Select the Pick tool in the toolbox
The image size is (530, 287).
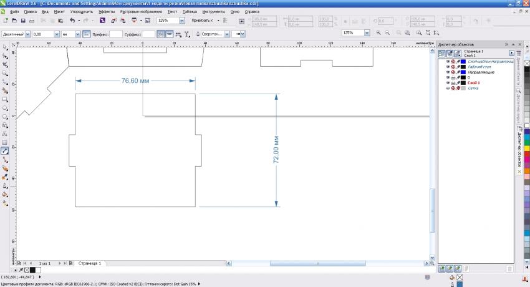tap(5, 47)
